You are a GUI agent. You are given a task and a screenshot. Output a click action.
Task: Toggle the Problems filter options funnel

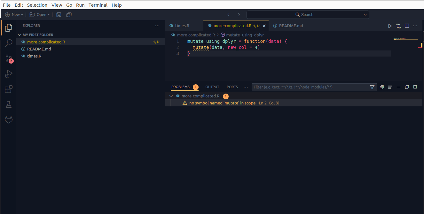click(x=372, y=87)
